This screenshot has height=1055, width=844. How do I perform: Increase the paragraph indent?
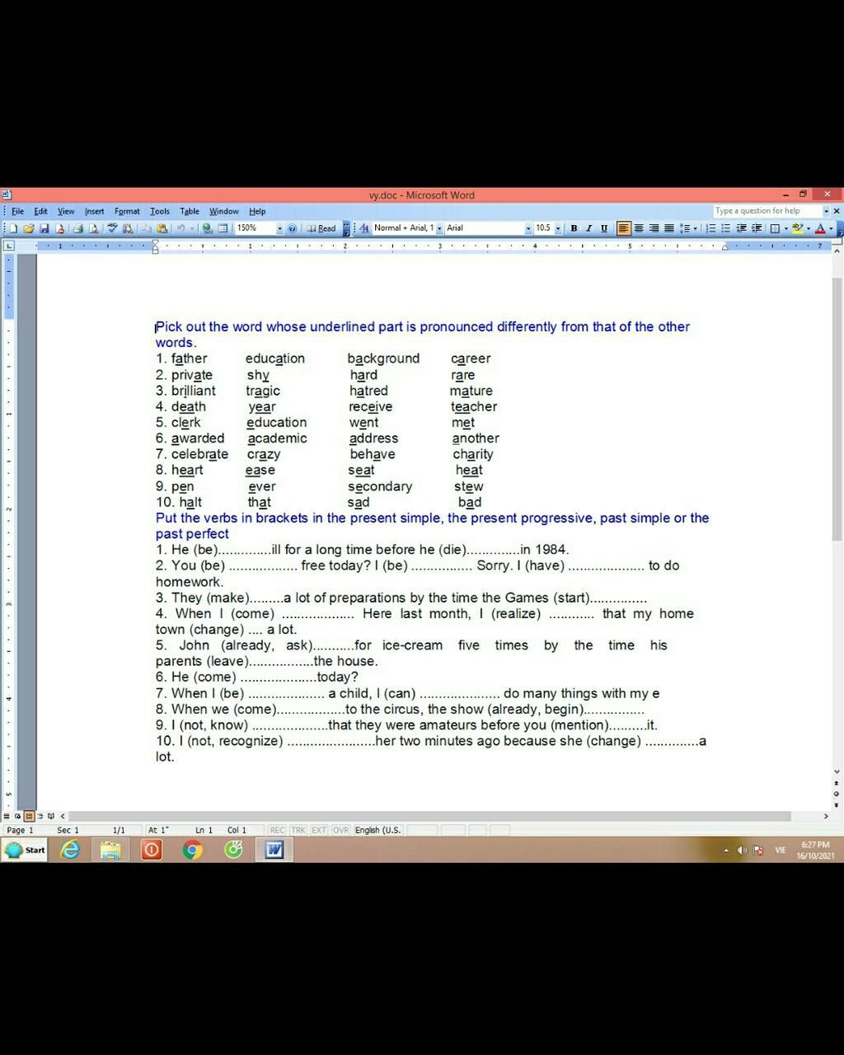(x=757, y=228)
